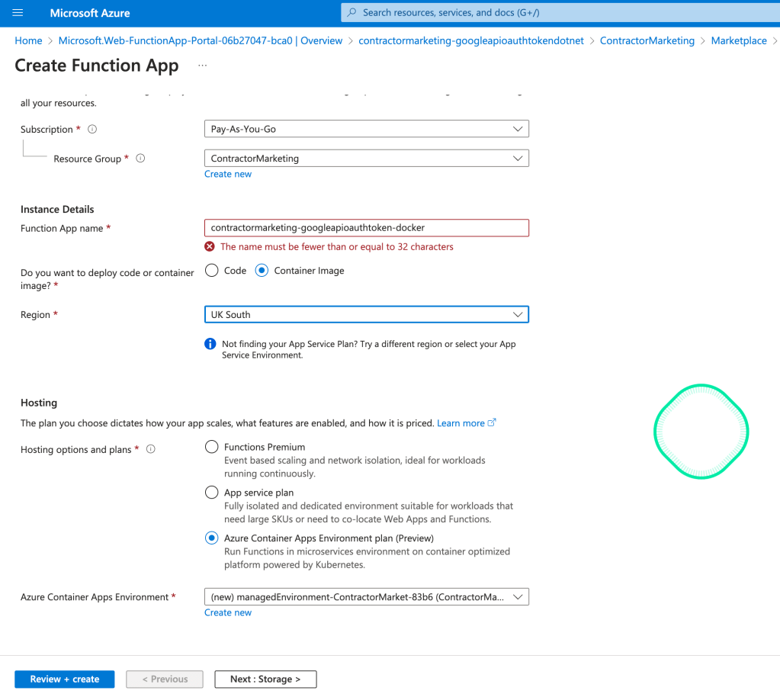Open contractormarketing-googleapioauthtokendotnet breadcrumb

(471, 40)
